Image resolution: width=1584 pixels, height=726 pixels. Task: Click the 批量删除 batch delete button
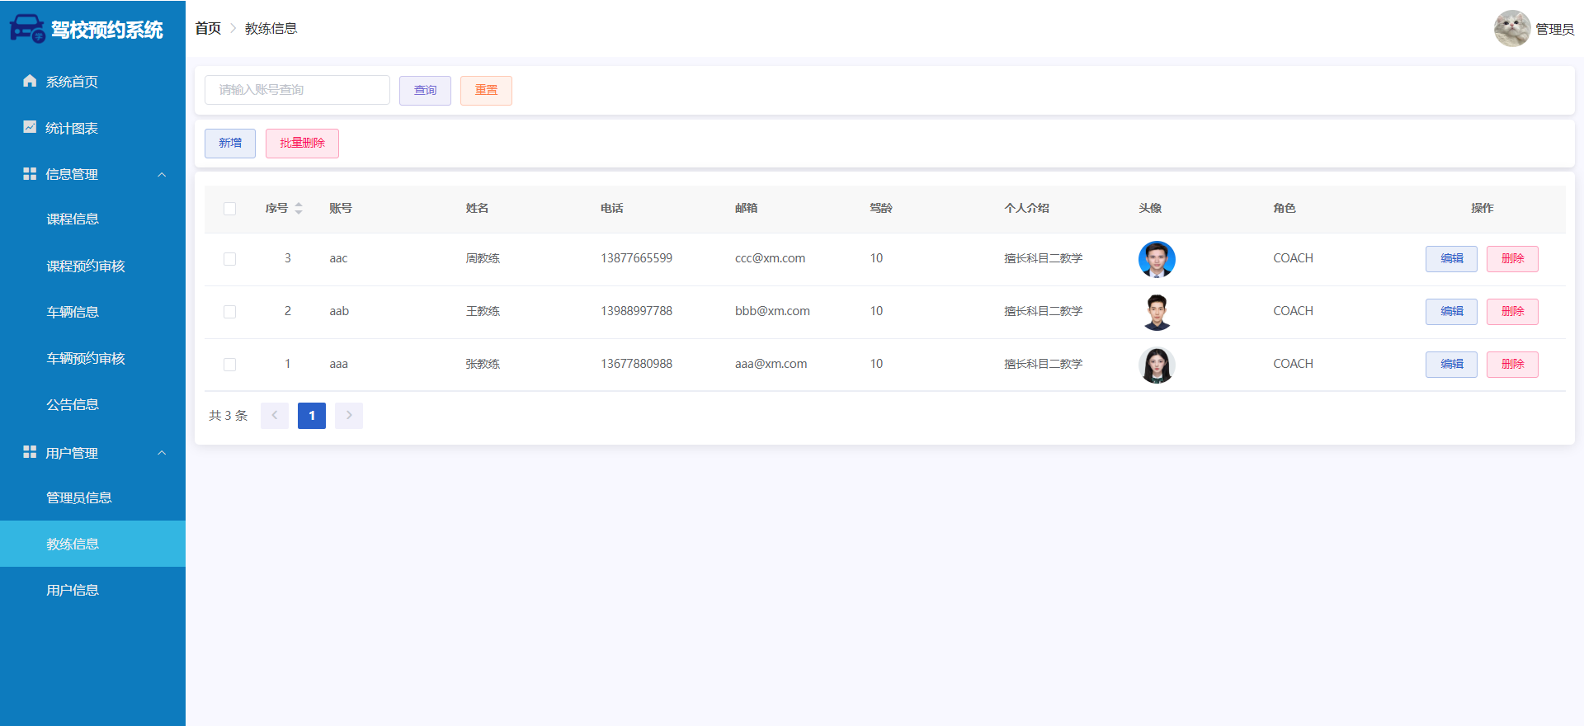(x=302, y=144)
